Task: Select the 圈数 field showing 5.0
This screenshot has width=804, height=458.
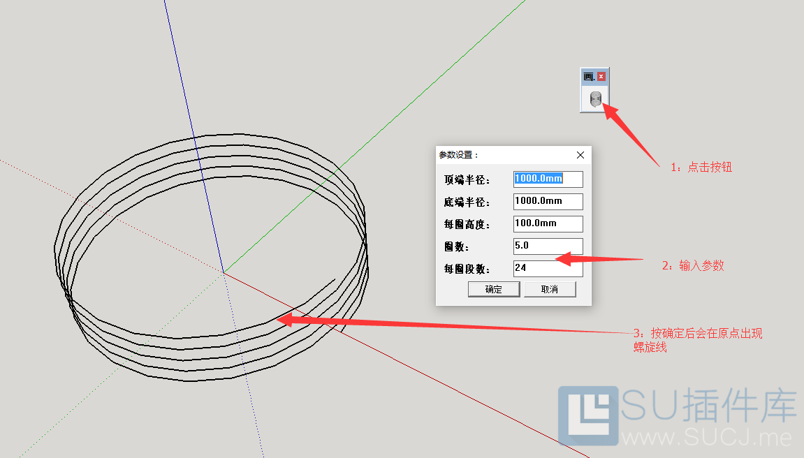Action: coord(548,246)
